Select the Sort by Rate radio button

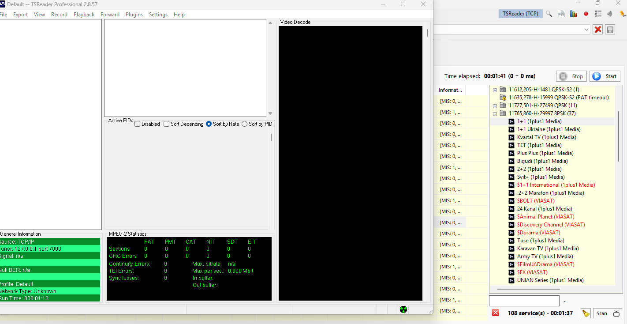[209, 124]
